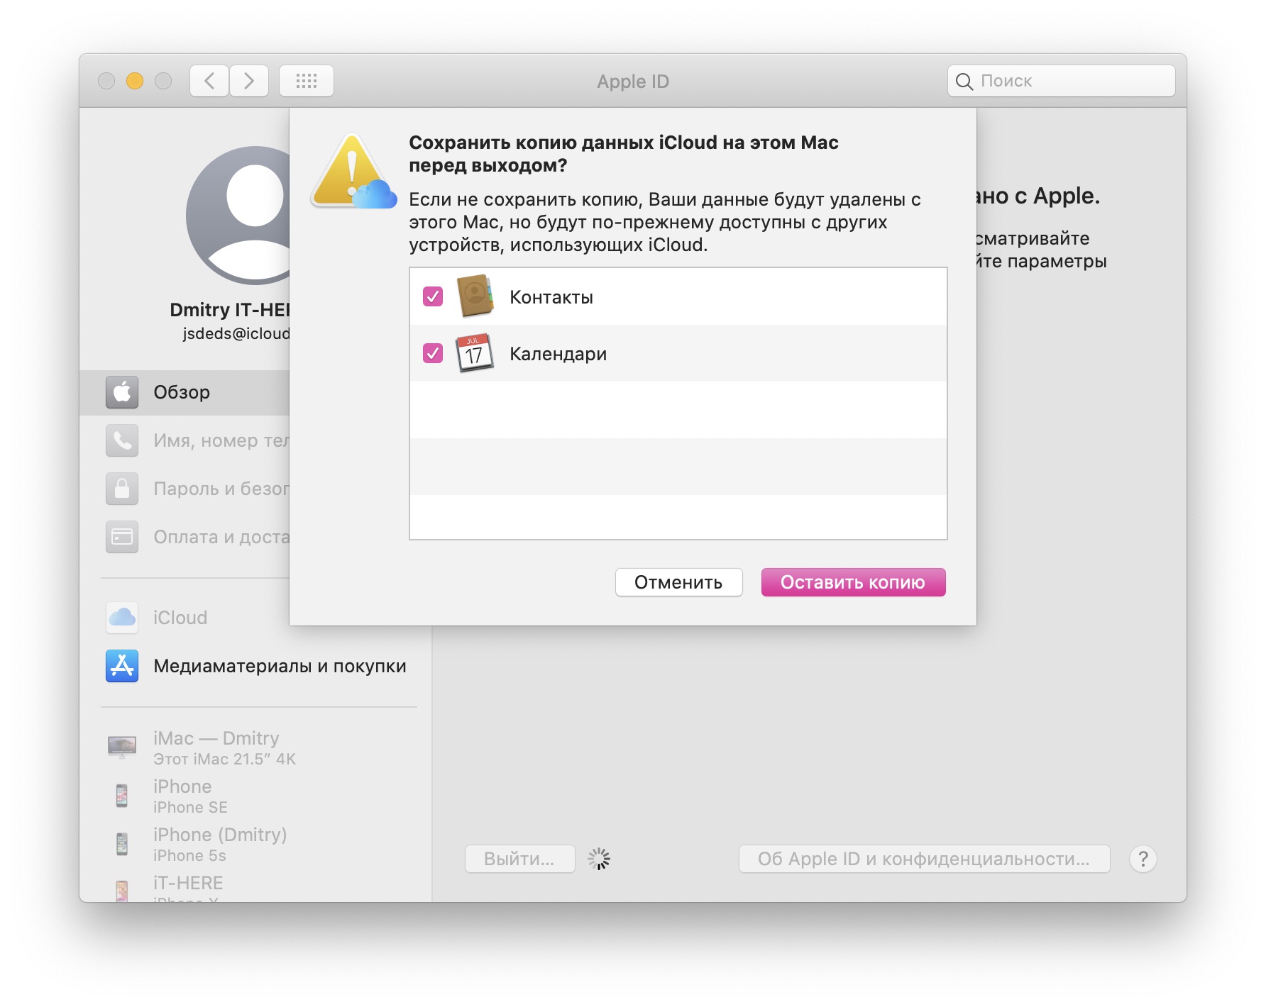This screenshot has width=1266, height=1007.
Task: Click the Отменить button
Action: point(678,582)
